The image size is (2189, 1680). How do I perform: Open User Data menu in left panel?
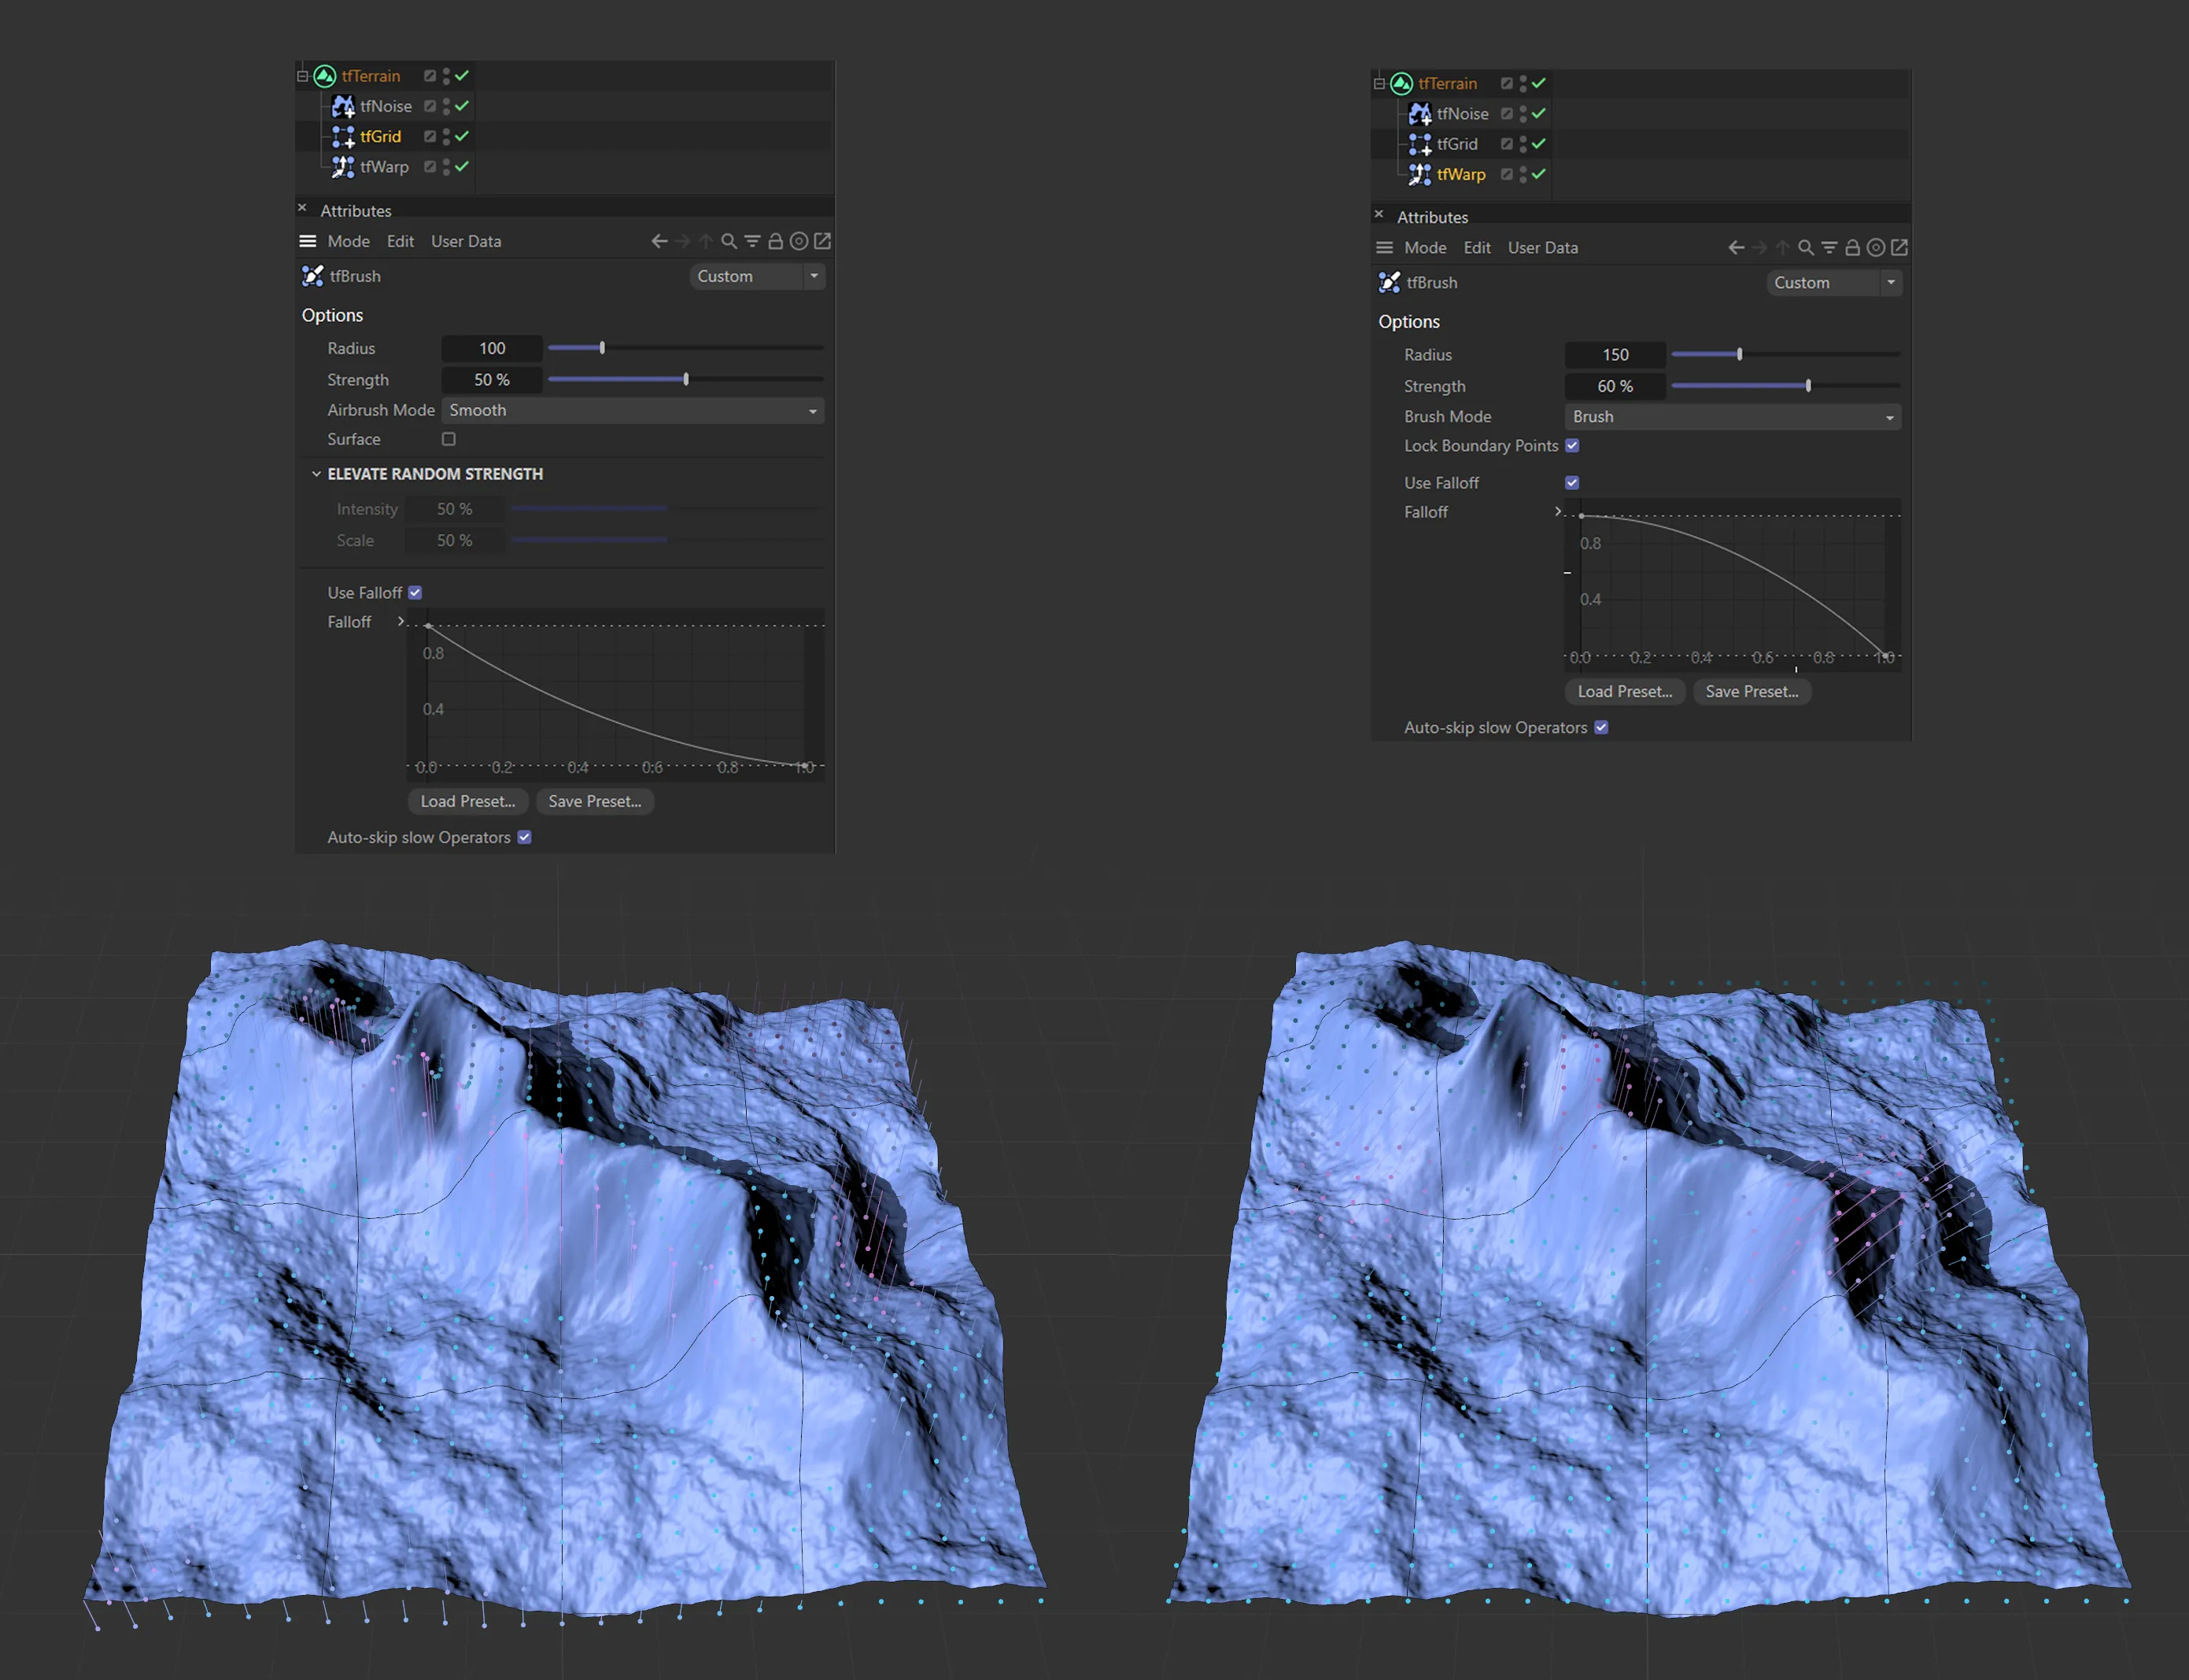466,241
